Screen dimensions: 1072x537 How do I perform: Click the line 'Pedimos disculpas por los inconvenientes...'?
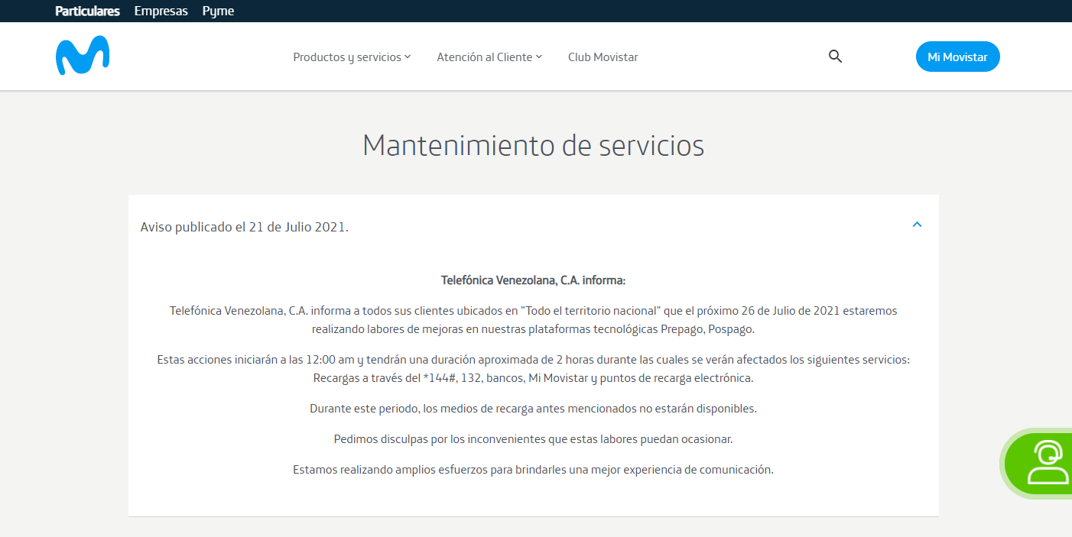pos(534,439)
